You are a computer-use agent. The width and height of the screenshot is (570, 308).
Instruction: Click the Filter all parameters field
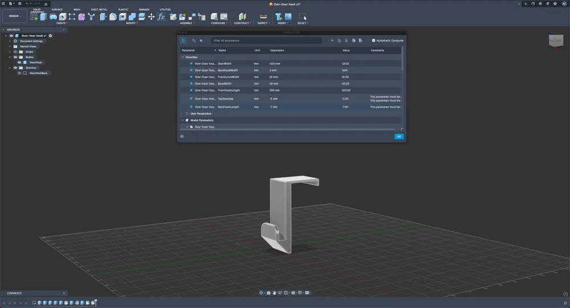click(266, 40)
